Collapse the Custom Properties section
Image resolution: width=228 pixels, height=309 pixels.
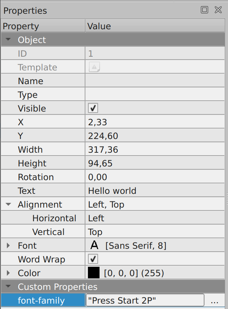8,286
